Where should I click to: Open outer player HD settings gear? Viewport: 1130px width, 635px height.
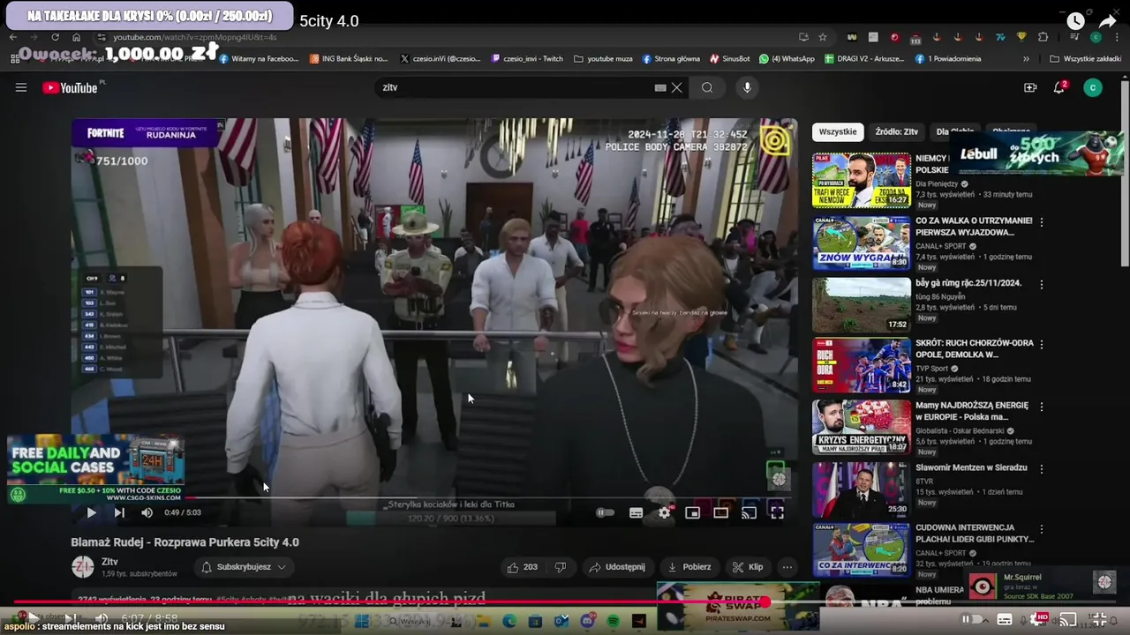point(1039,619)
